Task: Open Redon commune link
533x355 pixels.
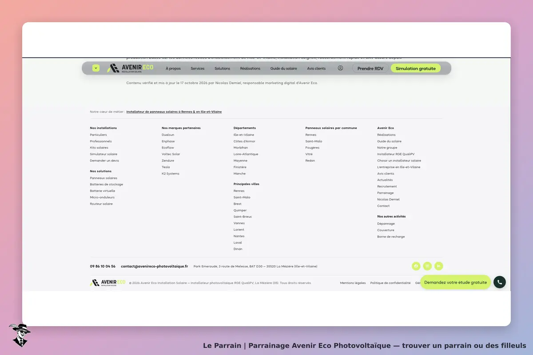Action: click(310, 161)
